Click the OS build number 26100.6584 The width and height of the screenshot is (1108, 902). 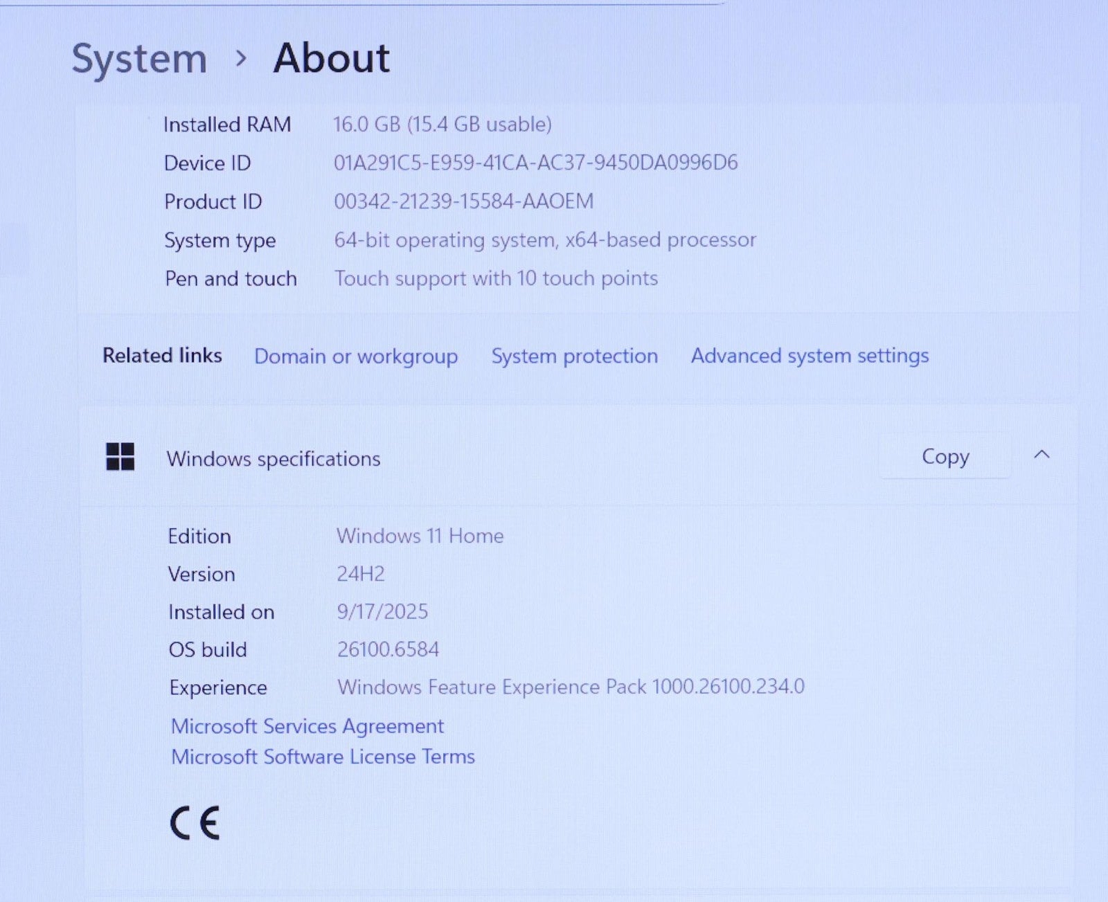[388, 649]
